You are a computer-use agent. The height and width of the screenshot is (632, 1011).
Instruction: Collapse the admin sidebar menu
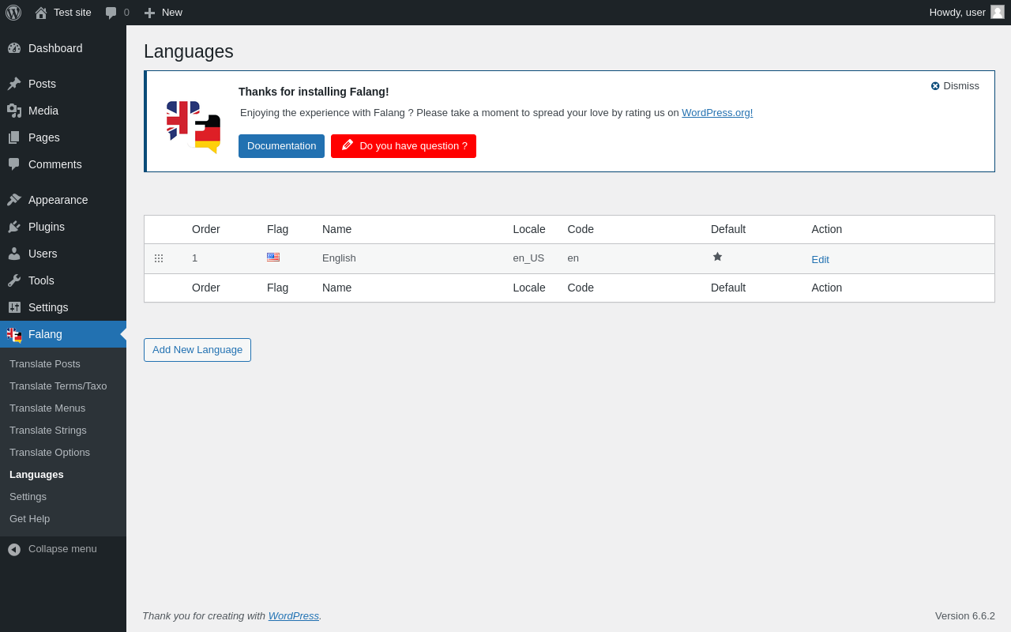click(52, 549)
